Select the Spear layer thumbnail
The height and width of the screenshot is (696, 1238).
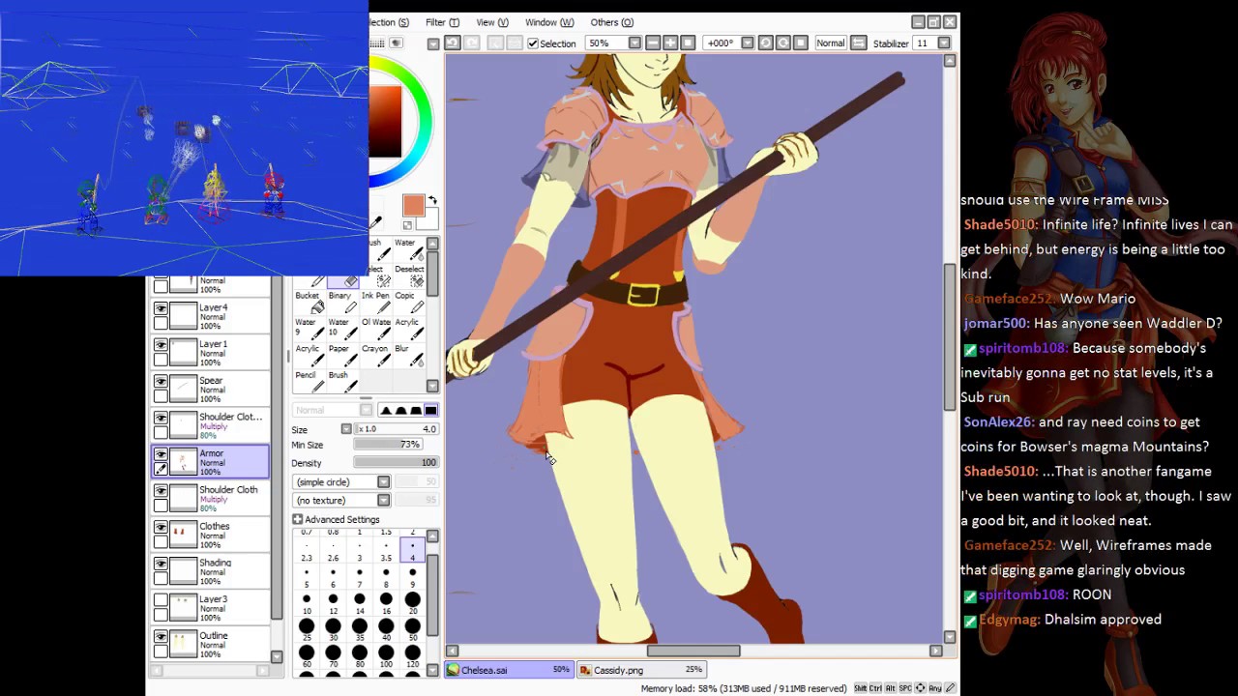tap(184, 388)
